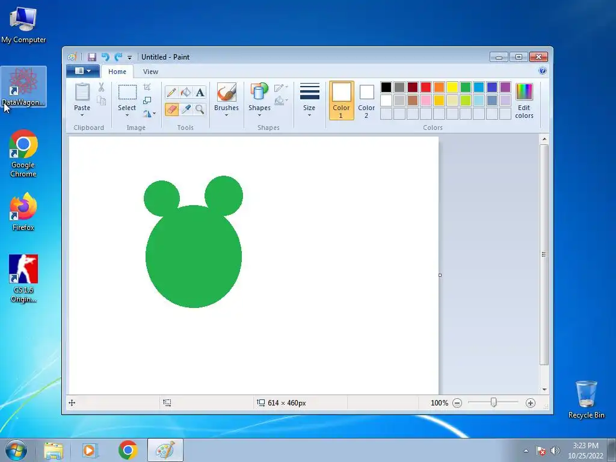
Task: Select the My Computer desktop icon
Action: 23,25
